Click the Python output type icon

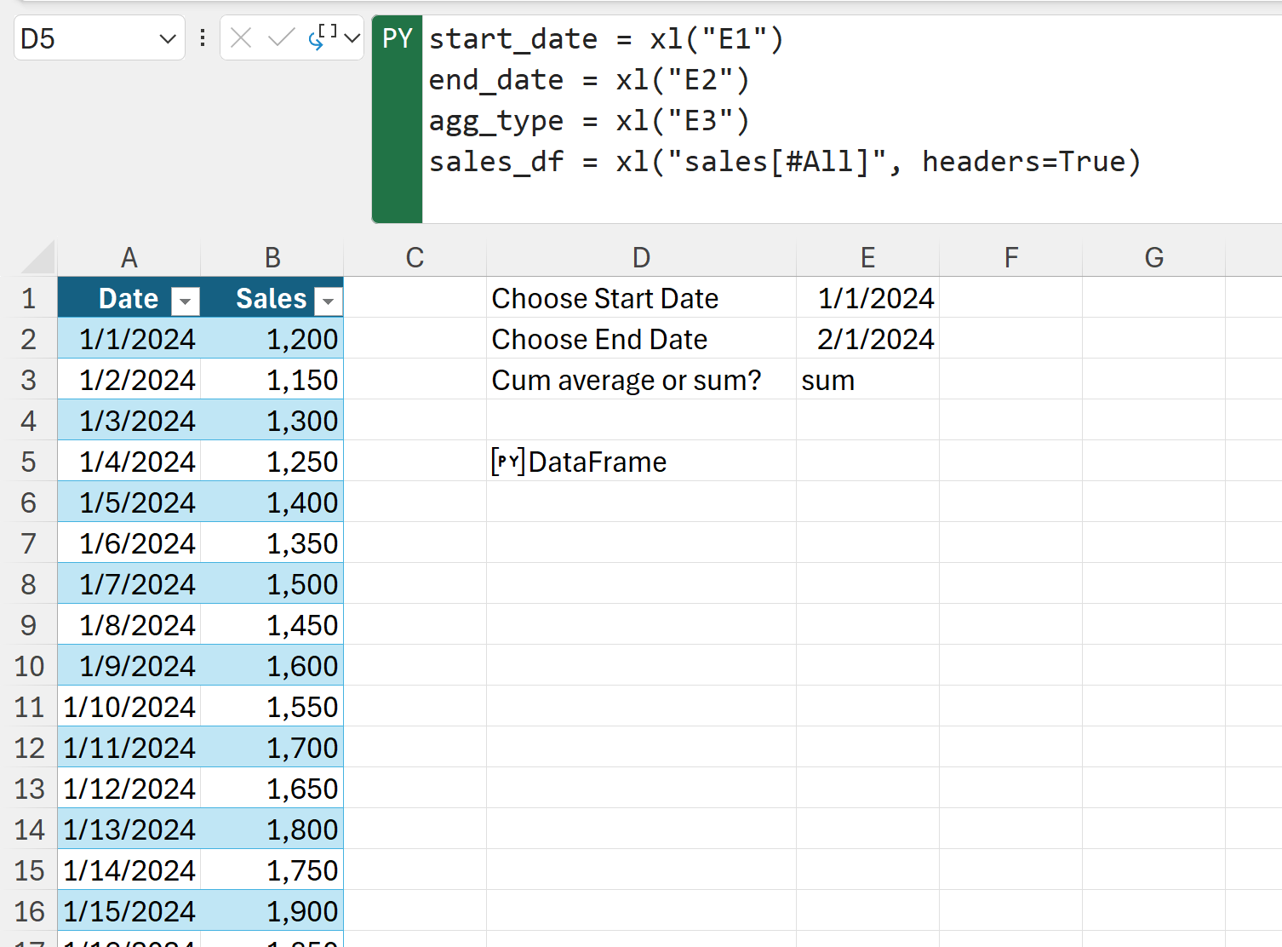pyautogui.click(x=322, y=37)
